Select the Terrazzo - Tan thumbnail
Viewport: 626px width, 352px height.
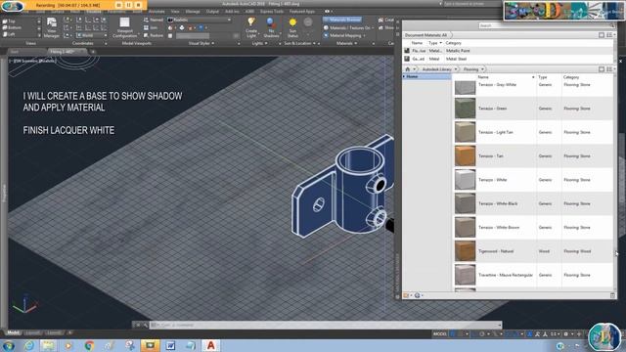466,156
